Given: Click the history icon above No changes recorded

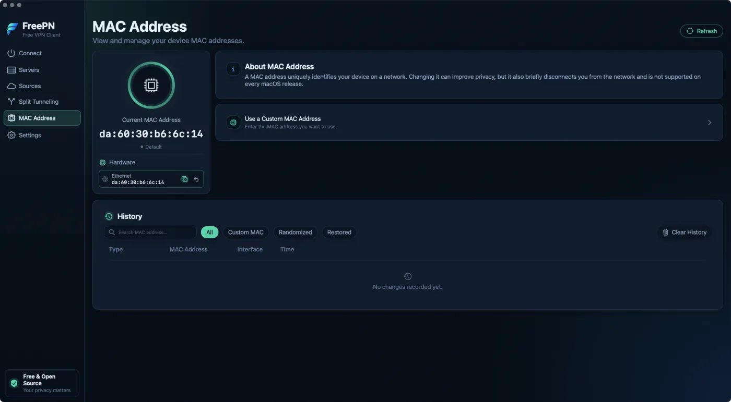Looking at the screenshot, I should click(408, 276).
